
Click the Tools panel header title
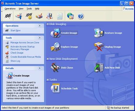tap(9, 38)
